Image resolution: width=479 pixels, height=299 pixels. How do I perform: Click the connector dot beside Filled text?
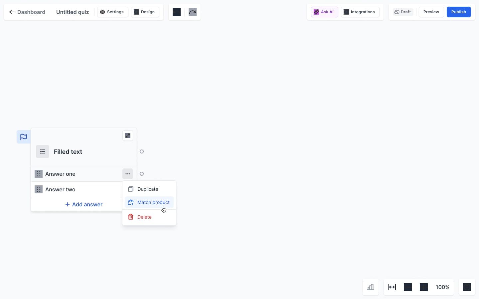[x=142, y=151]
